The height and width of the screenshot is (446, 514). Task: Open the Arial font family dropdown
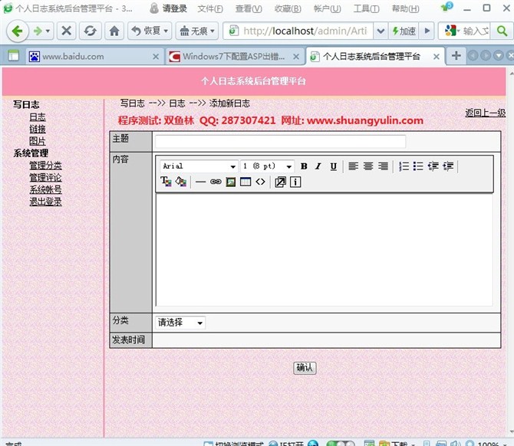[199, 166]
